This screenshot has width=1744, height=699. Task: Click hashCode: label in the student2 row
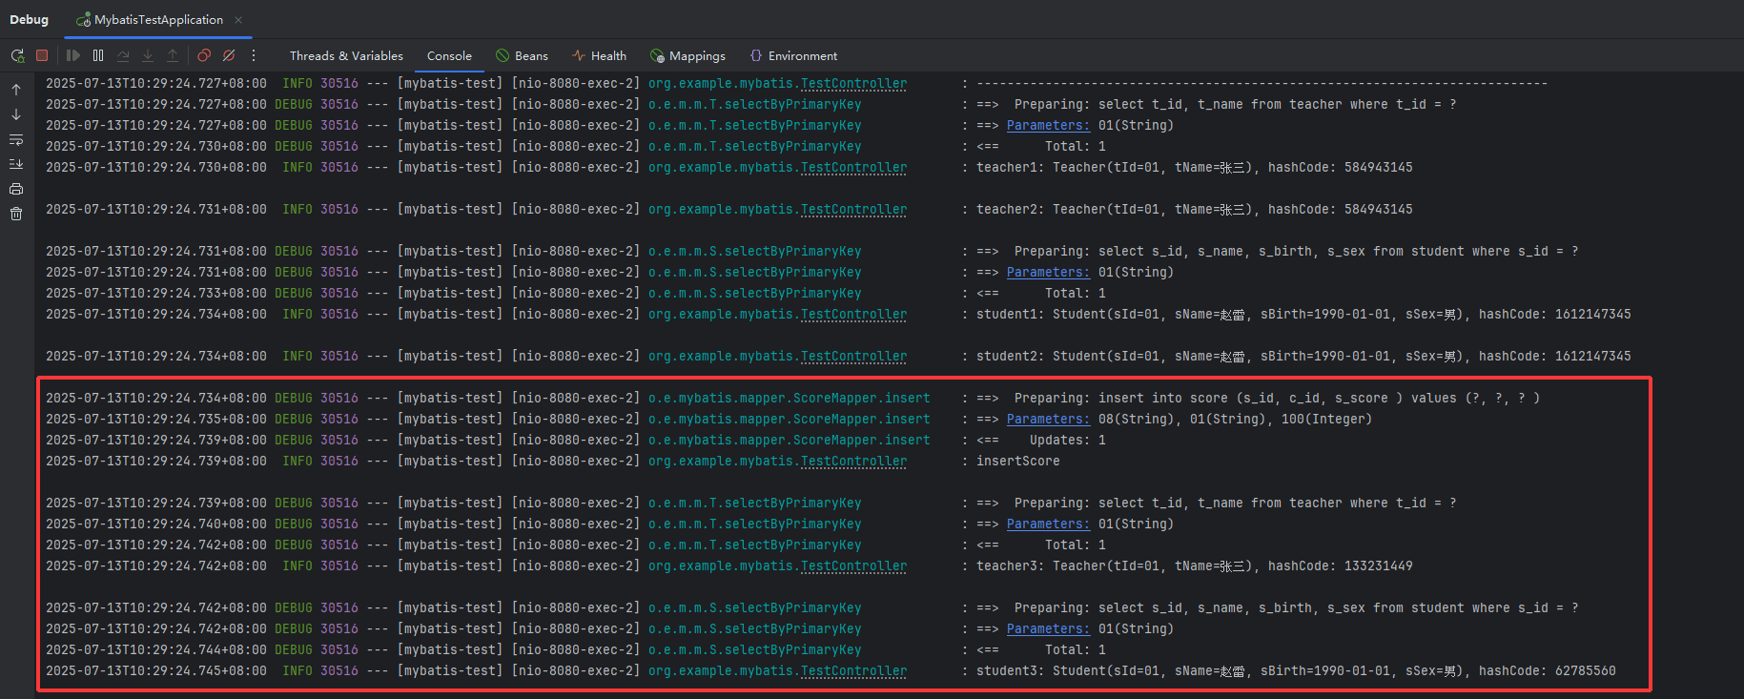coord(1512,356)
